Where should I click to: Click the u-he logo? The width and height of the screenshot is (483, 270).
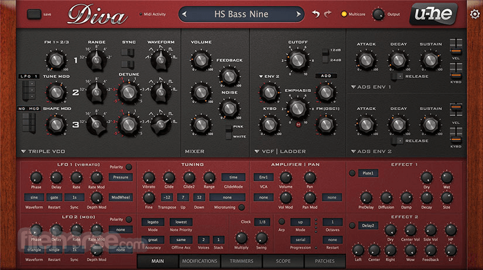[x=433, y=14]
